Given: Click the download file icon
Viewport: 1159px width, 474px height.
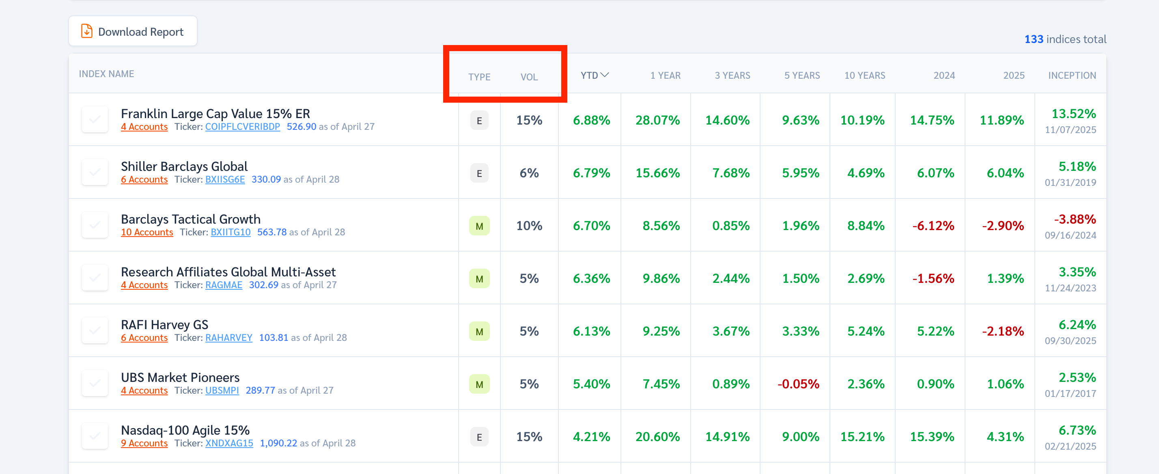Looking at the screenshot, I should pyautogui.click(x=86, y=31).
